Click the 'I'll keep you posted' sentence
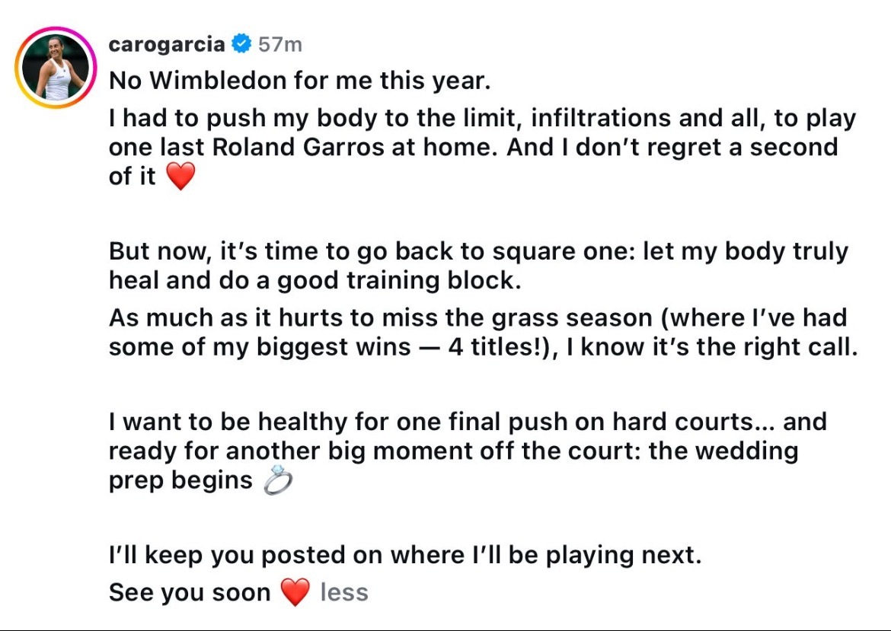This screenshot has width=891, height=631. coord(405,555)
